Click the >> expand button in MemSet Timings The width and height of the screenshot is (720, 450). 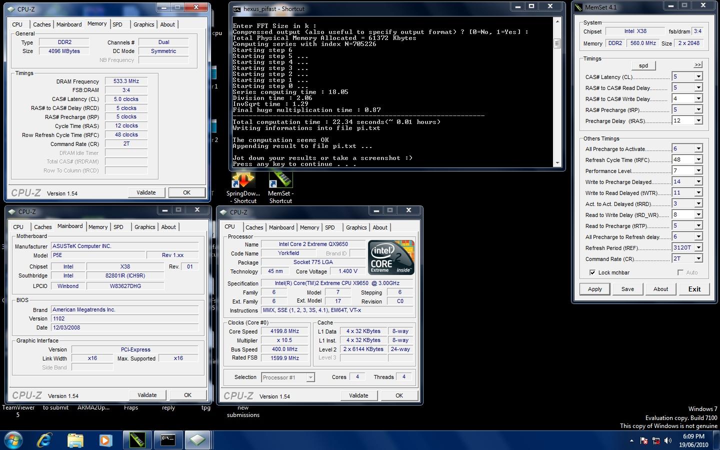tap(698, 65)
